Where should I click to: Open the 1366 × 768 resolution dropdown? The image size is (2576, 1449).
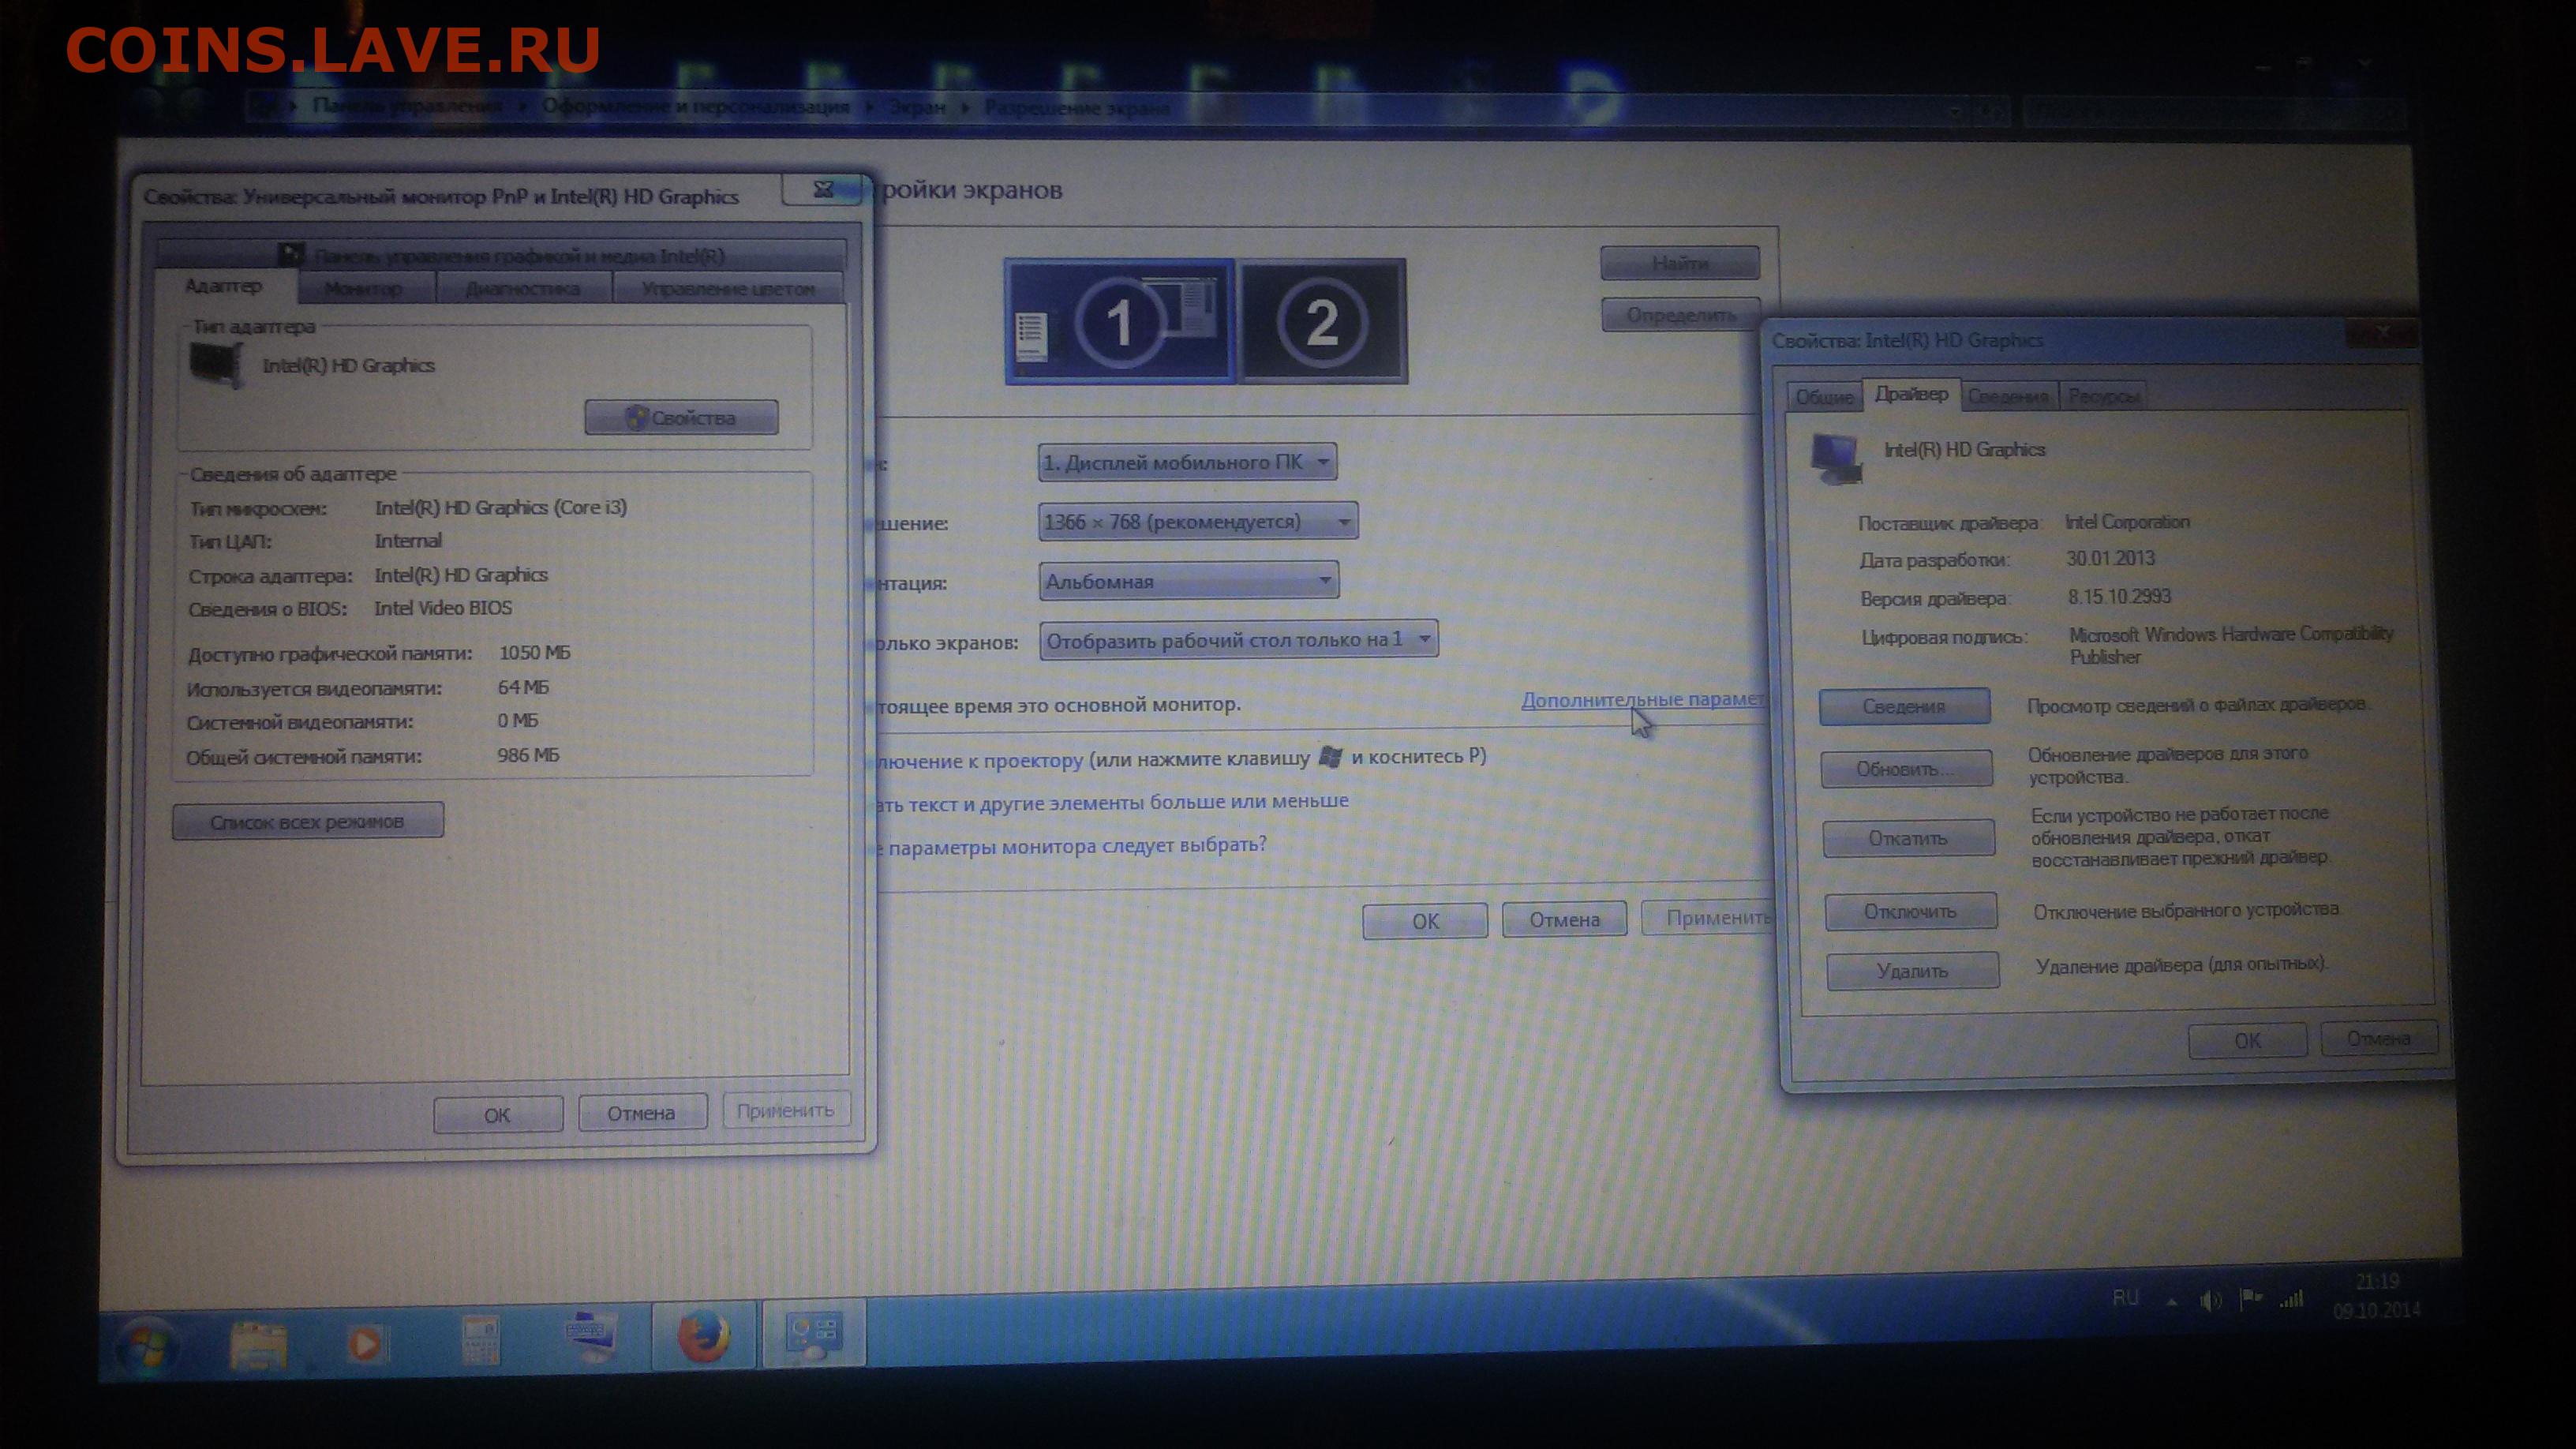[x=1197, y=521]
